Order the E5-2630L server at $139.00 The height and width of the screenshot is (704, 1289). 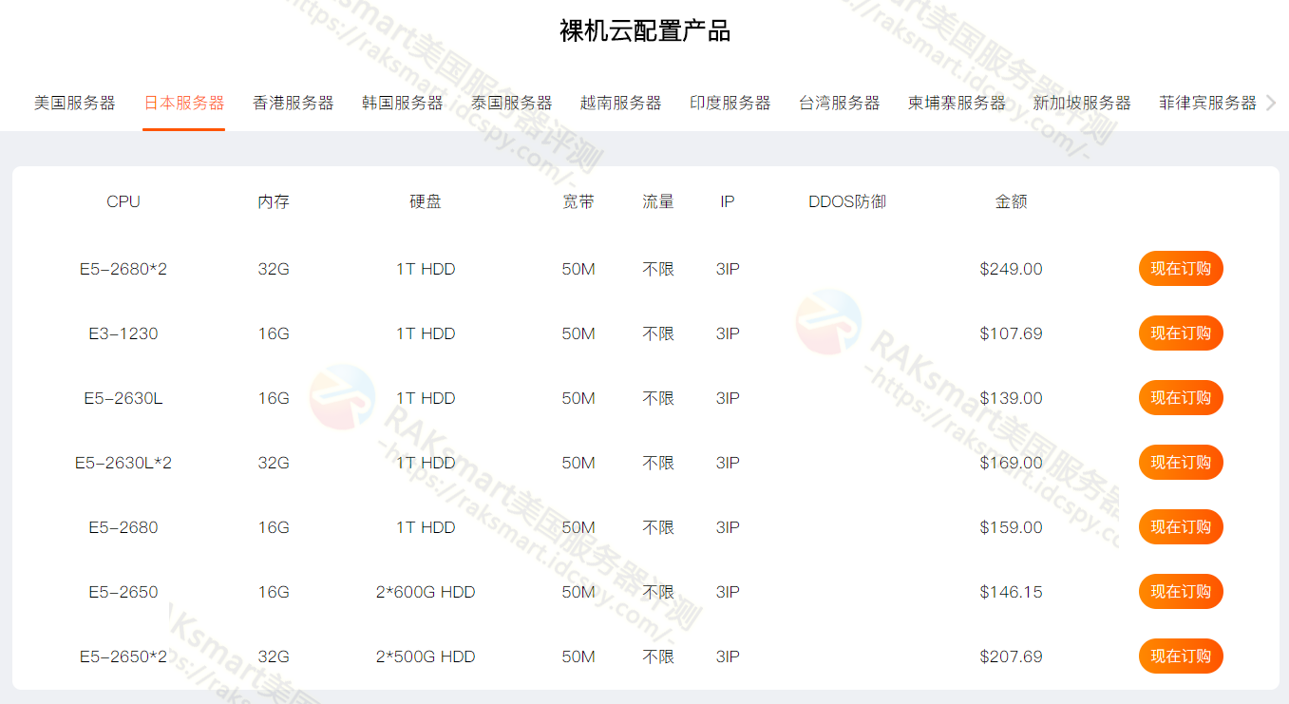[x=1181, y=398]
